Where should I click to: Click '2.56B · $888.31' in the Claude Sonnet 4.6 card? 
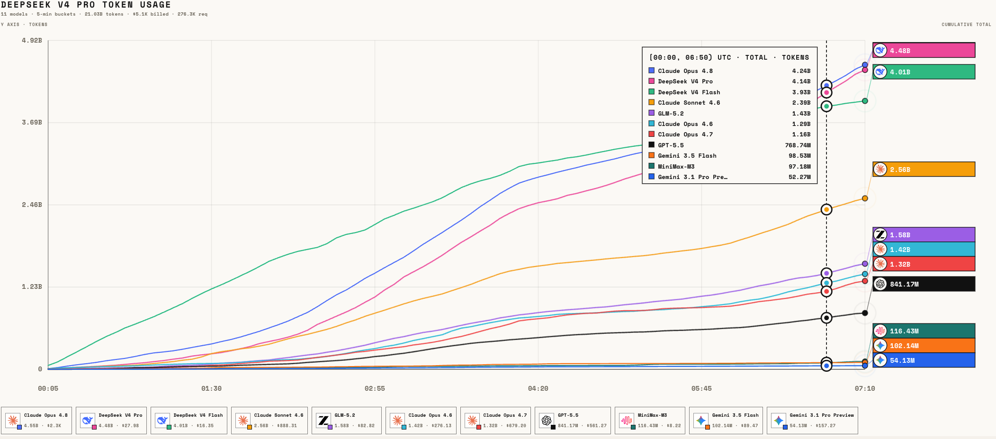click(276, 426)
